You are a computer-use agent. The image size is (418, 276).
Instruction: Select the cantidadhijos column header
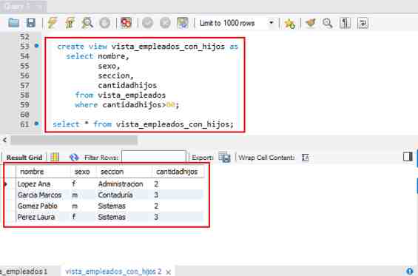pos(178,172)
